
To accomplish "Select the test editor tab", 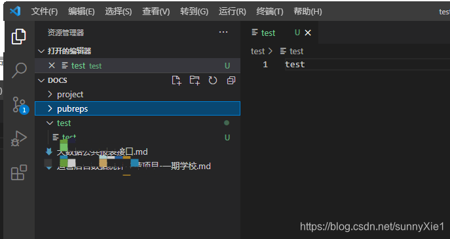I will pyautogui.click(x=280, y=33).
